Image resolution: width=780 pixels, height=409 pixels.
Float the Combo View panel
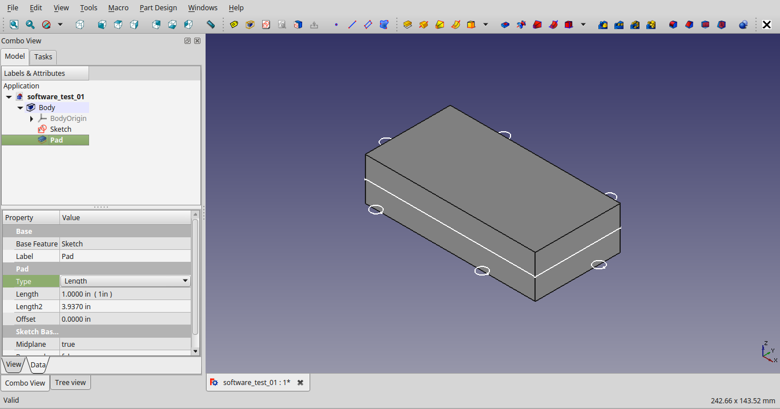point(187,41)
